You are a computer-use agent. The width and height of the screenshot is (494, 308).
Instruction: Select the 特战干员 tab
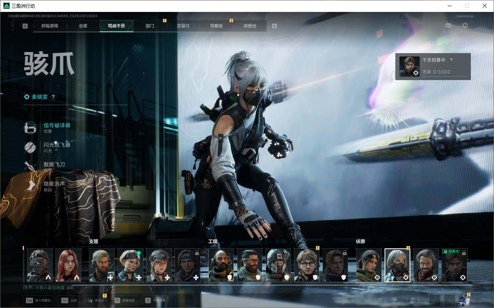pos(116,26)
